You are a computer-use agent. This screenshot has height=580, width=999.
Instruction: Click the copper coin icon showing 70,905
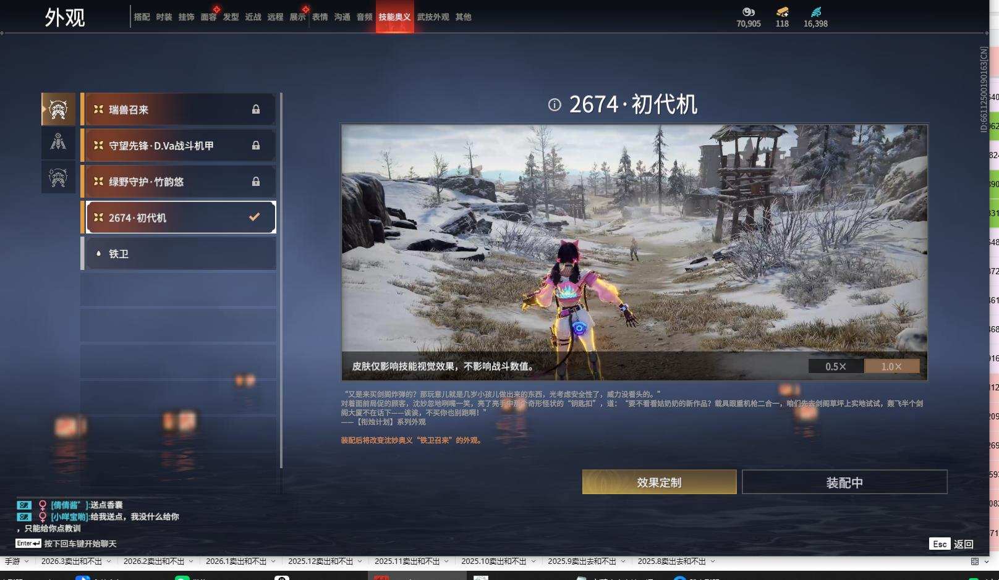pos(749,12)
